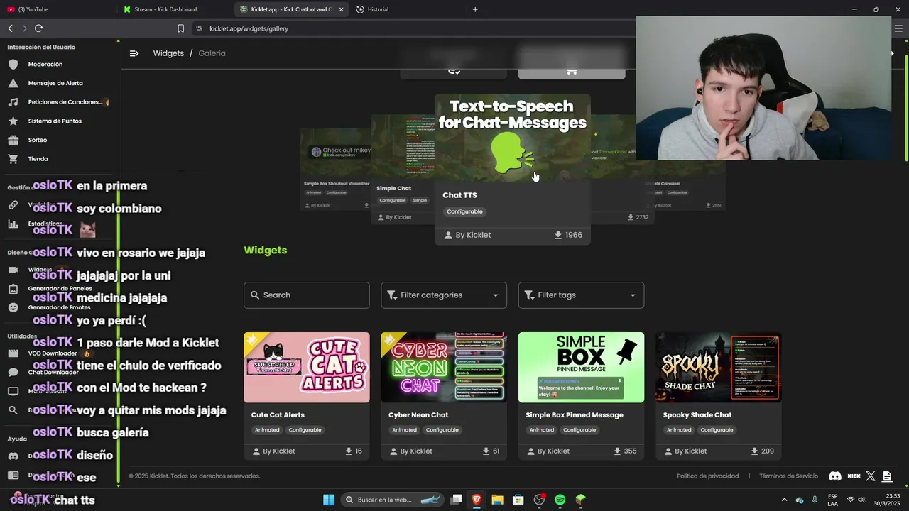
Task: Click Cute Cat Alerts title text
Action: [278, 415]
